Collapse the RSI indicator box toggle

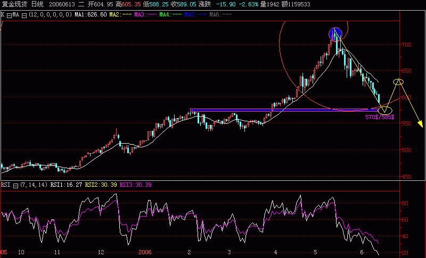[x=15, y=186]
